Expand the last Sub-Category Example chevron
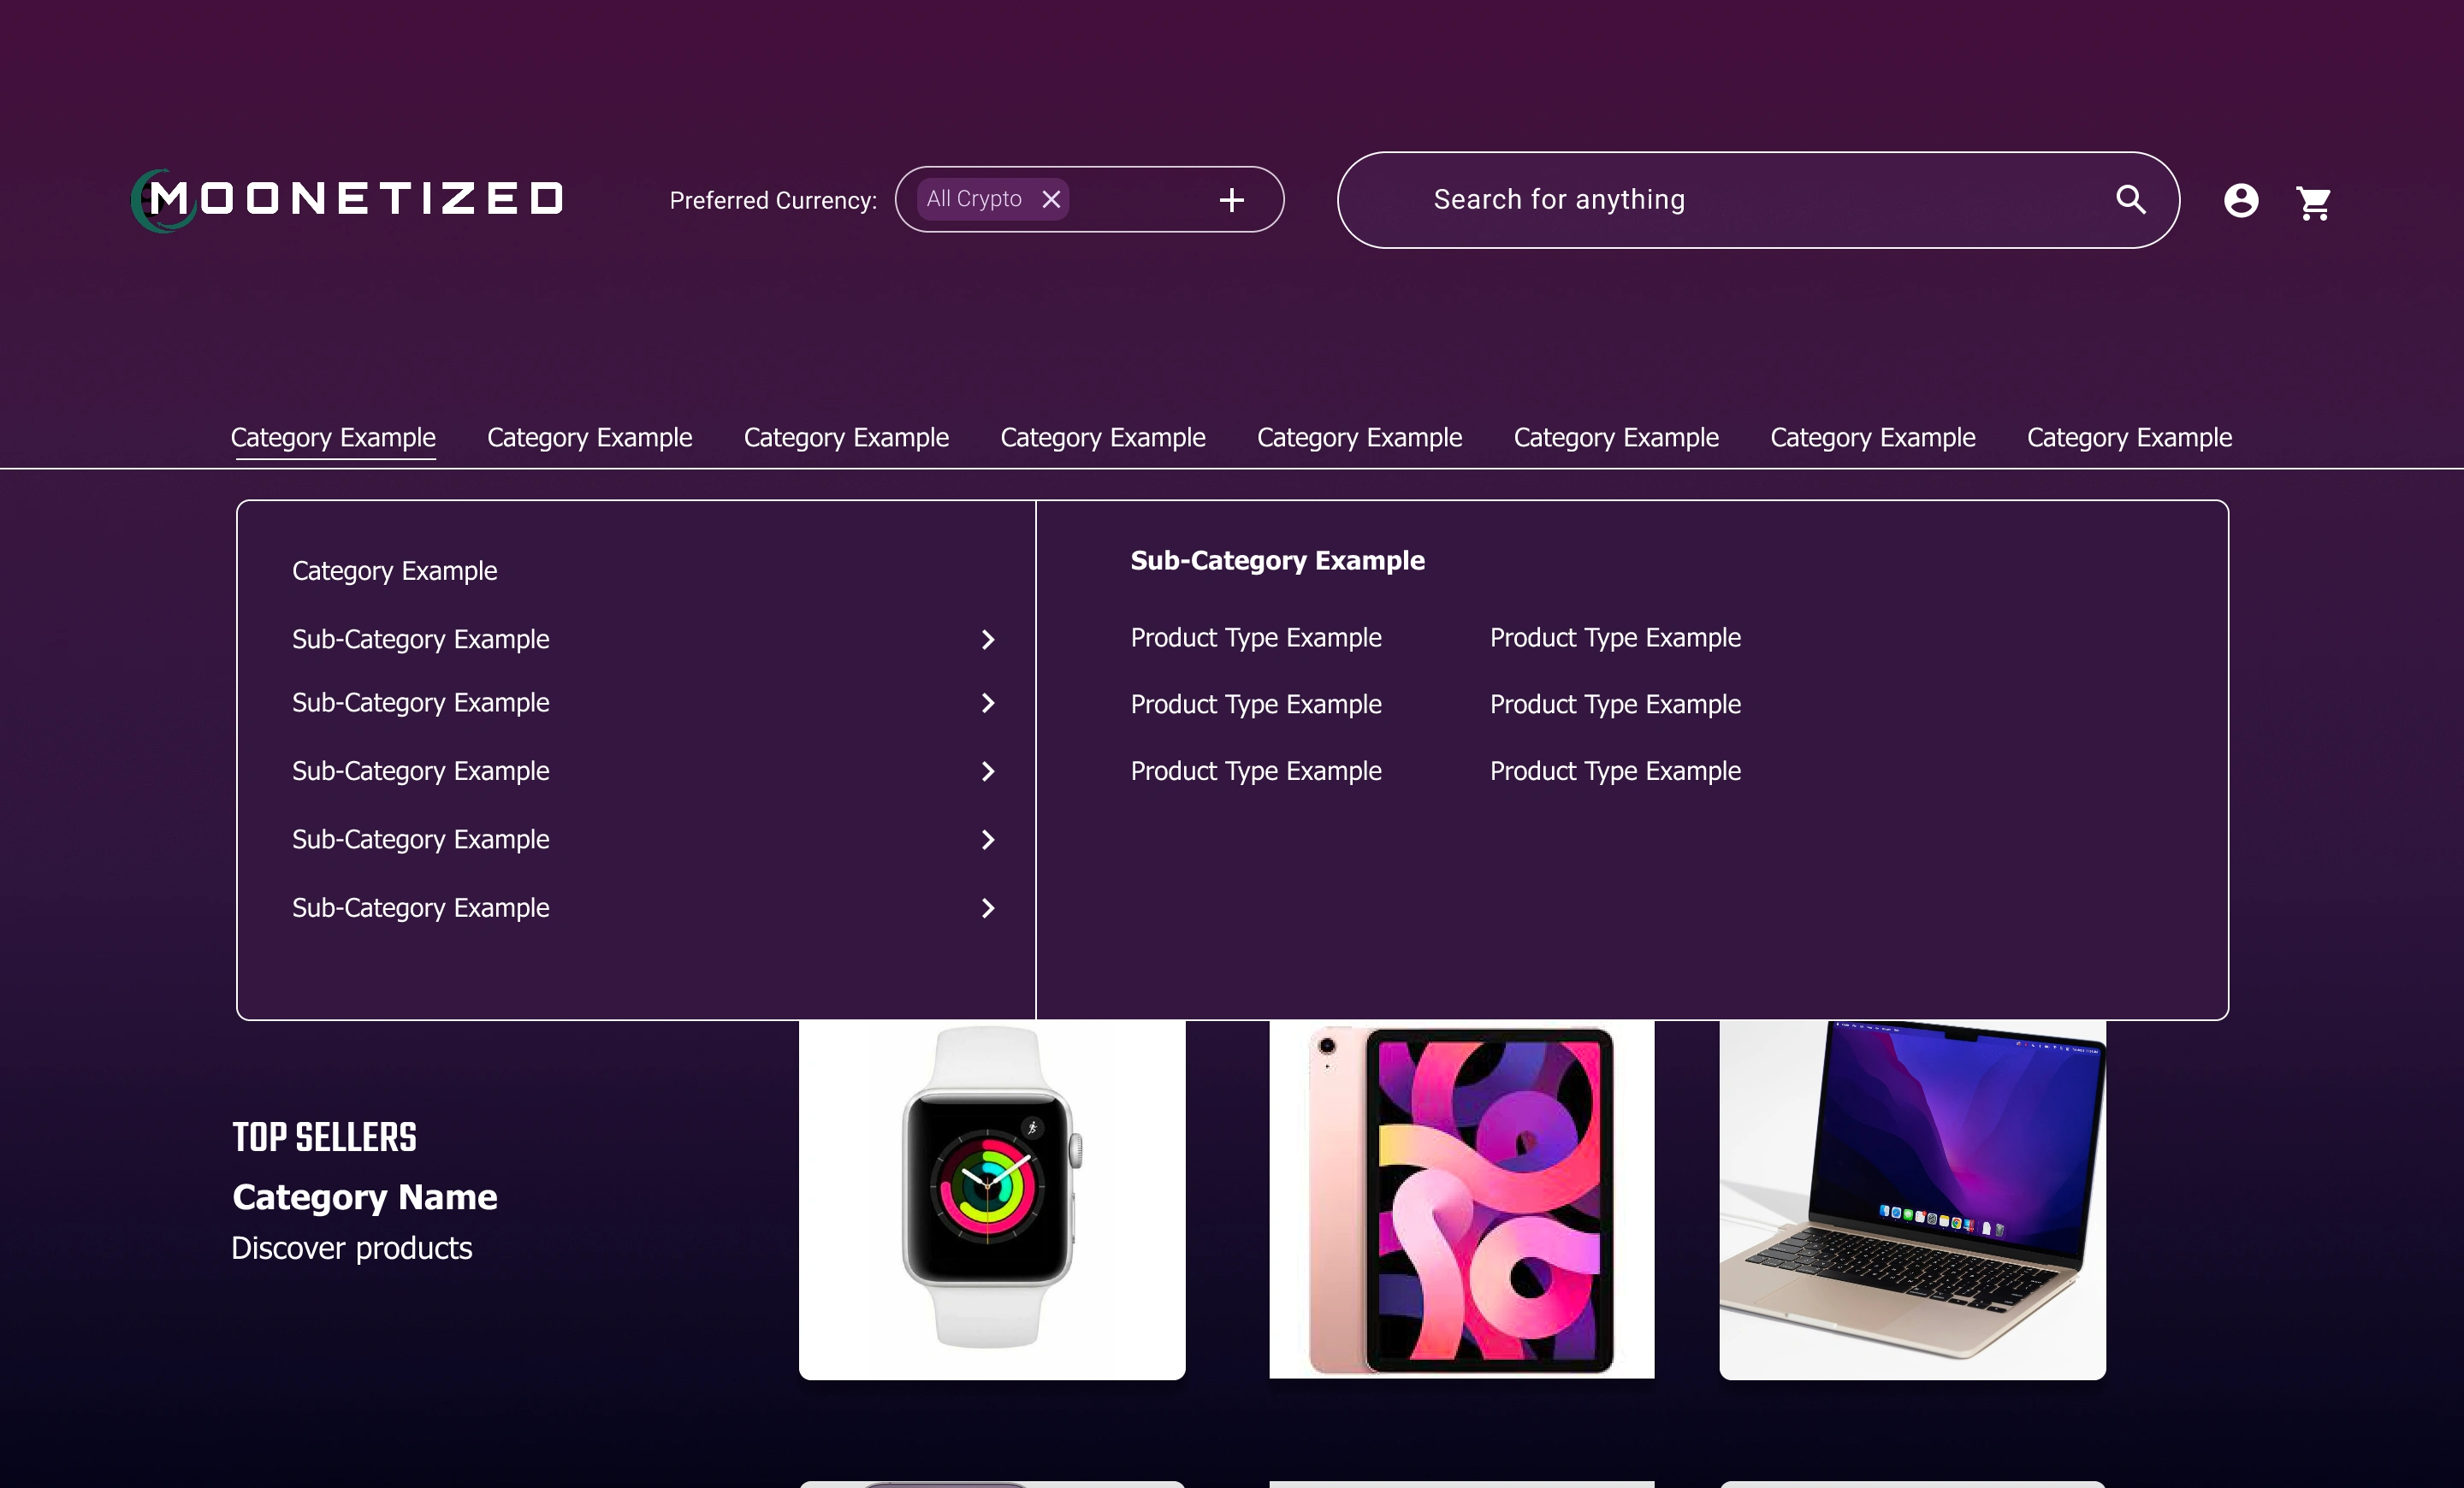 pos(988,908)
